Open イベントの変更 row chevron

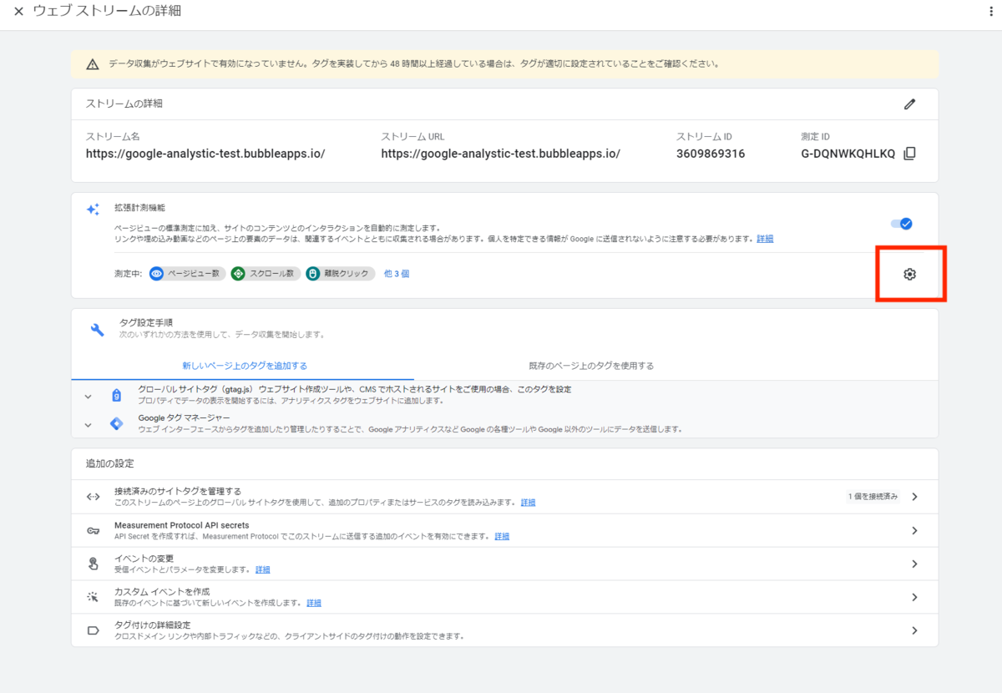tap(914, 564)
